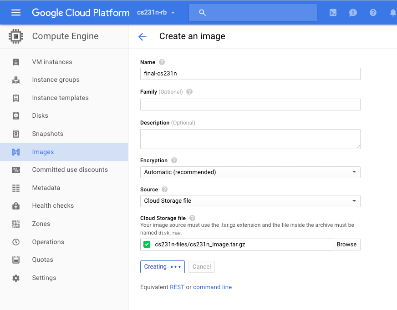Screen dimensions: 397x310
Task: Click the help icon next to Name
Action: (x=162, y=62)
